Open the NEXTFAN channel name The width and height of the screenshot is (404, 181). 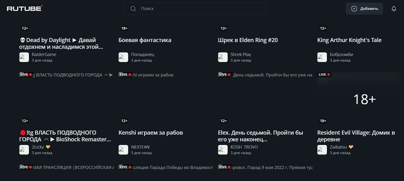coord(140,147)
